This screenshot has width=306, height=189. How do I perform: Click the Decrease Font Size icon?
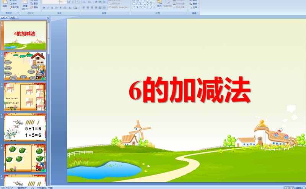pyautogui.click(x=73, y=2)
